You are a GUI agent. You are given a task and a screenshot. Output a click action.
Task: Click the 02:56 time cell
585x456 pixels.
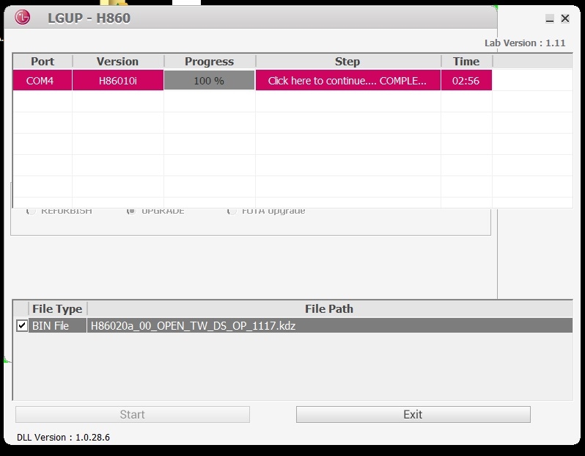(466, 80)
